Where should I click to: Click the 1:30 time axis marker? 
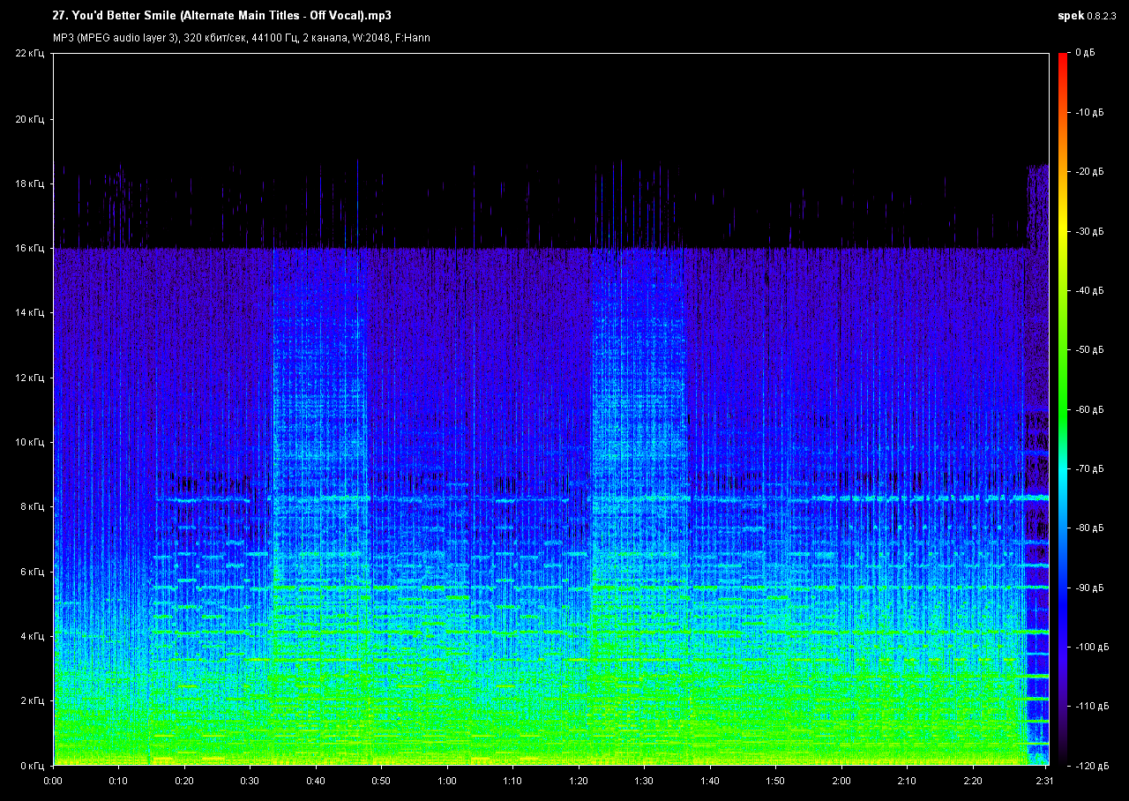pyautogui.click(x=645, y=781)
